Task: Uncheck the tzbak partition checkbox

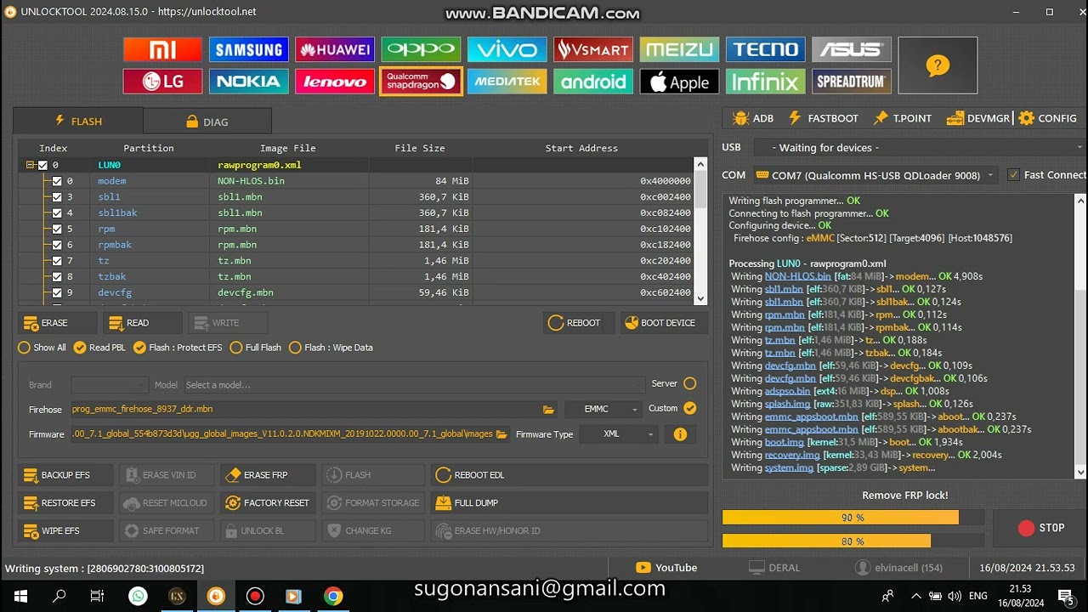Action: tap(57, 277)
